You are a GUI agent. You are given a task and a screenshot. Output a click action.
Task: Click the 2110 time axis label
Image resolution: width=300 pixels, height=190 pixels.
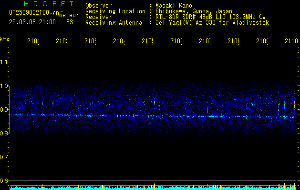291,41
